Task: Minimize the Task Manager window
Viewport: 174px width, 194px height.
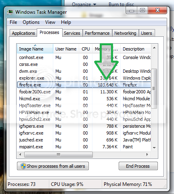Action: coord(132,10)
